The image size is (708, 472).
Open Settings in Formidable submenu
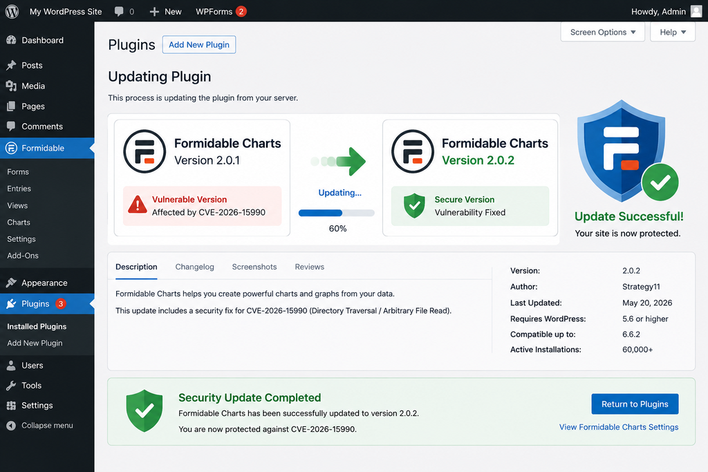click(x=21, y=239)
